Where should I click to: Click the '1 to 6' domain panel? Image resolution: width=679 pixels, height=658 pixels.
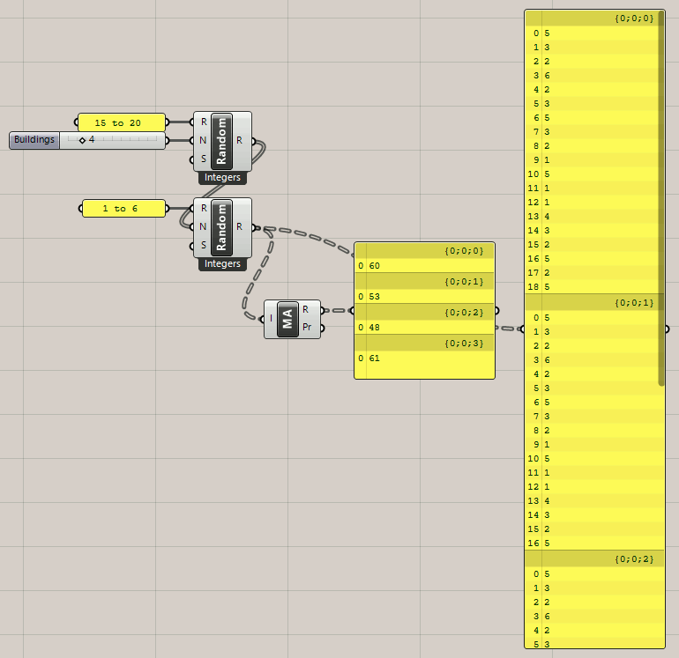123,209
